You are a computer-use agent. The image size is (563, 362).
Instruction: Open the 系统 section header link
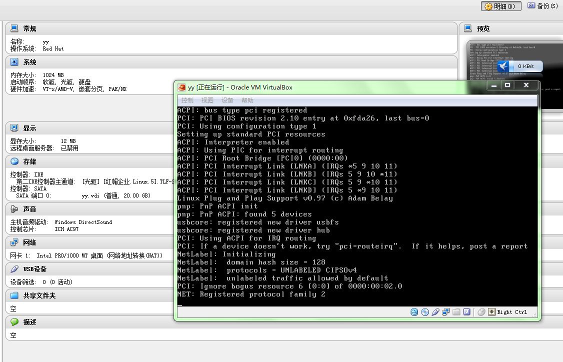pyautogui.click(x=29, y=62)
